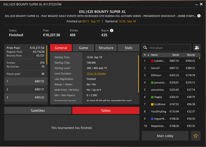Focus the Find player search field
Viewport: 206px width, 147px height.
tap(170, 48)
